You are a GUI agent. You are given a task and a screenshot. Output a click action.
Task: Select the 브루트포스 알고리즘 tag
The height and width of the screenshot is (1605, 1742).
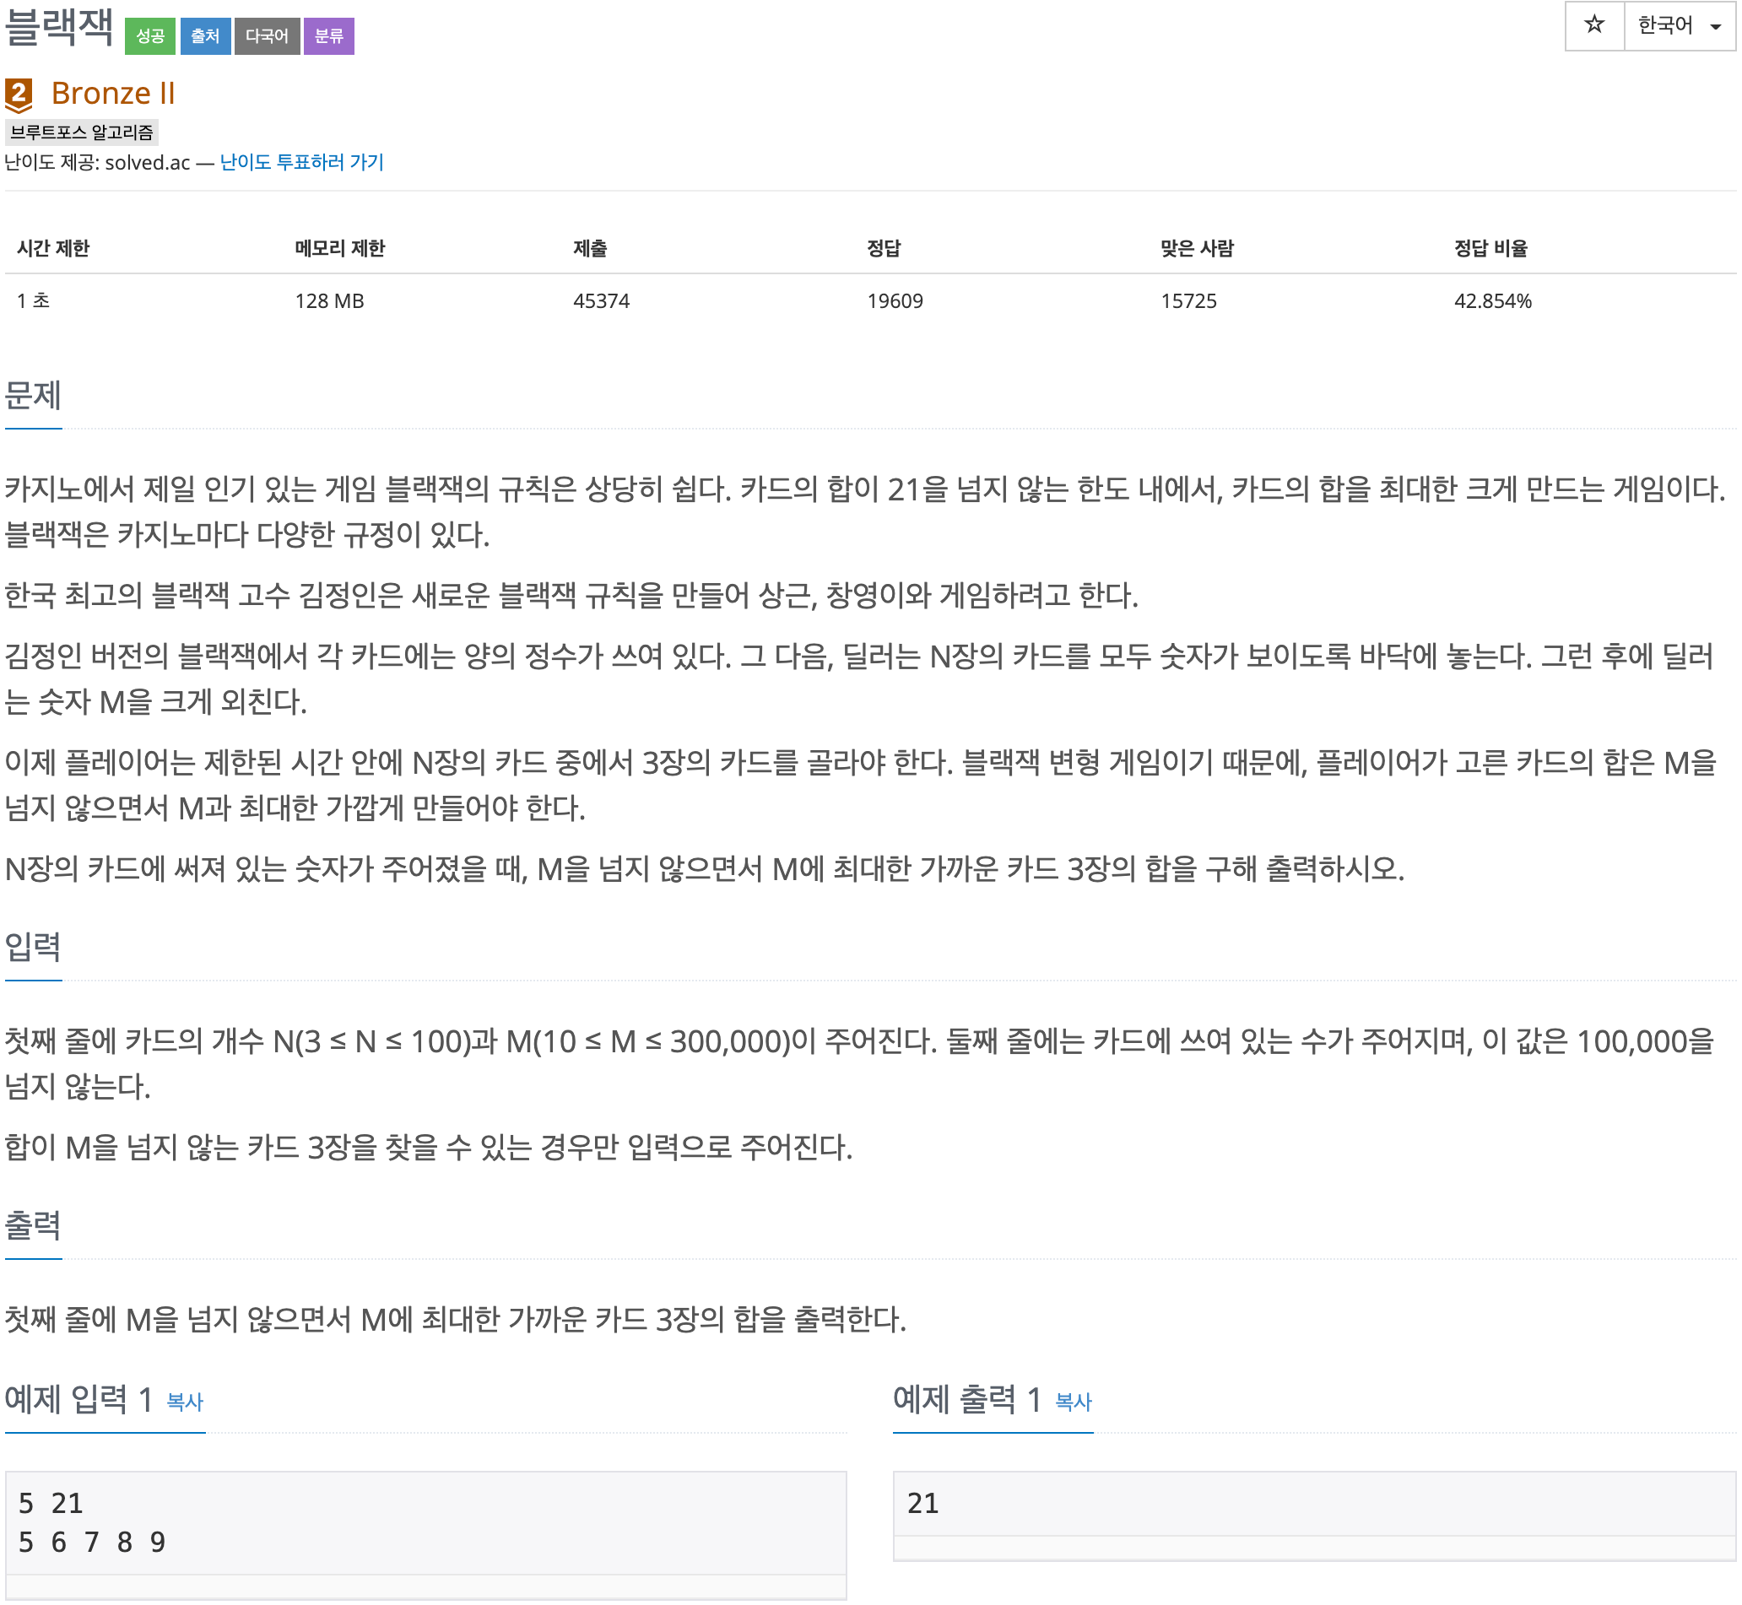(x=82, y=132)
